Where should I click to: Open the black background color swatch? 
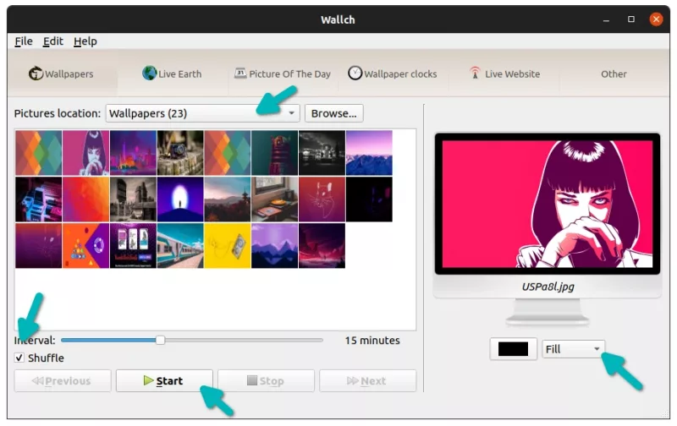click(x=513, y=349)
